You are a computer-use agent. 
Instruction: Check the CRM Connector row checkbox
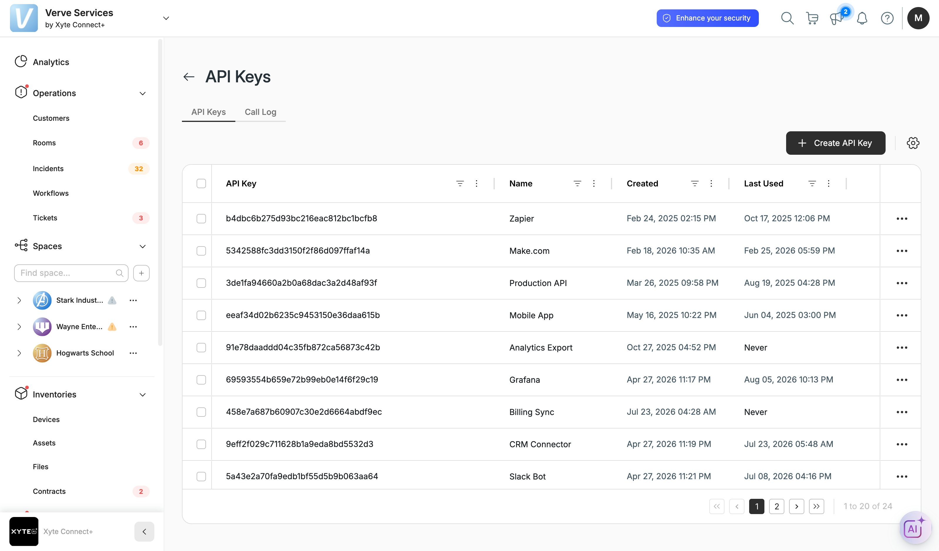pyautogui.click(x=201, y=444)
